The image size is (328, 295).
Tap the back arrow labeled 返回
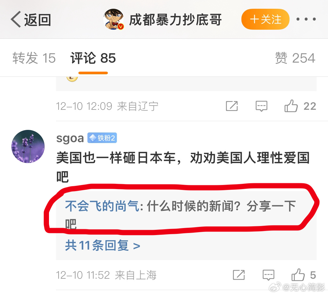click(31, 20)
